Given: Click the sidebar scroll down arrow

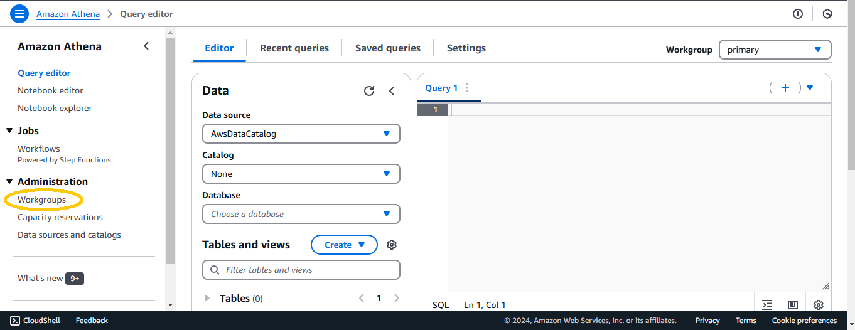Looking at the screenshot, I should click(171, 305).
